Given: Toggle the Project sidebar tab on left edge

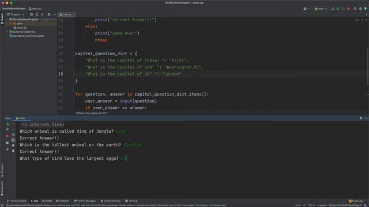Looking at the screenshot, I should point(2,18).
